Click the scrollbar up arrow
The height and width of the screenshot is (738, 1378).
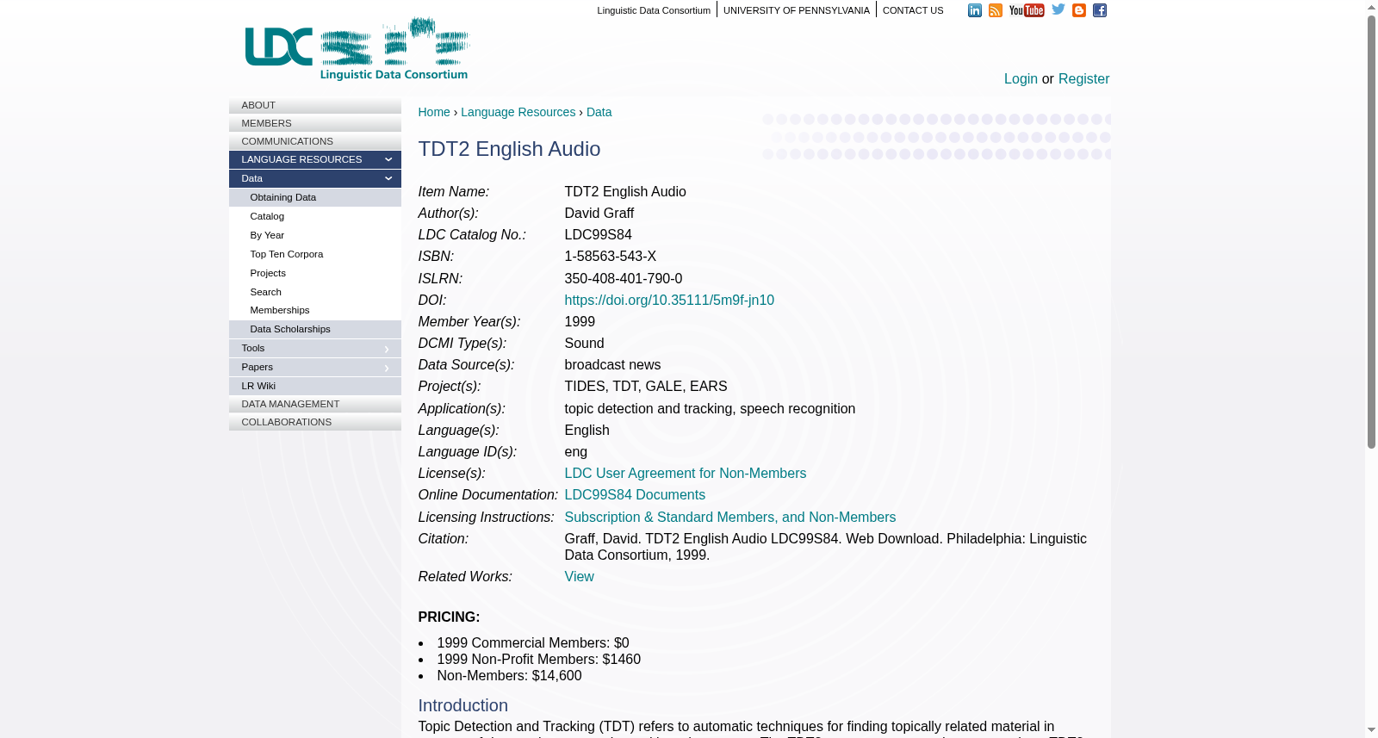coord(1371,7)
